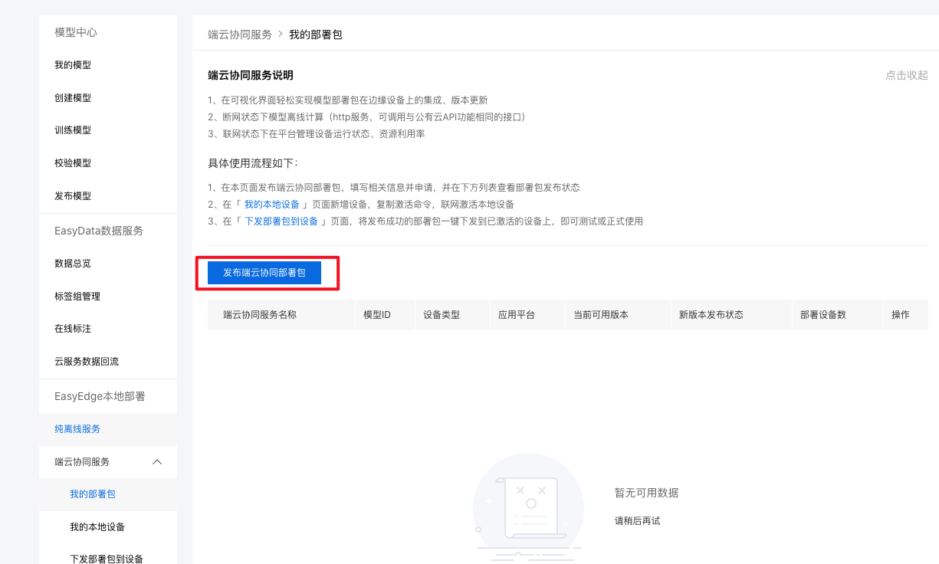Viewport: 939px width, 564px height.
Task: Click 我的部署包 in the breadcrumb
Action: coord(316,34)
